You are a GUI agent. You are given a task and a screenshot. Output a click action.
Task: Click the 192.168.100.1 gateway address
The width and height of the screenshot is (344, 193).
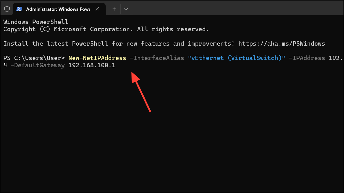tap(92, 65)
